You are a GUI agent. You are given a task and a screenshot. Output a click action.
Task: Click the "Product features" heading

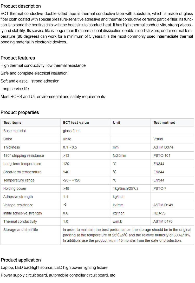point(18,58)
